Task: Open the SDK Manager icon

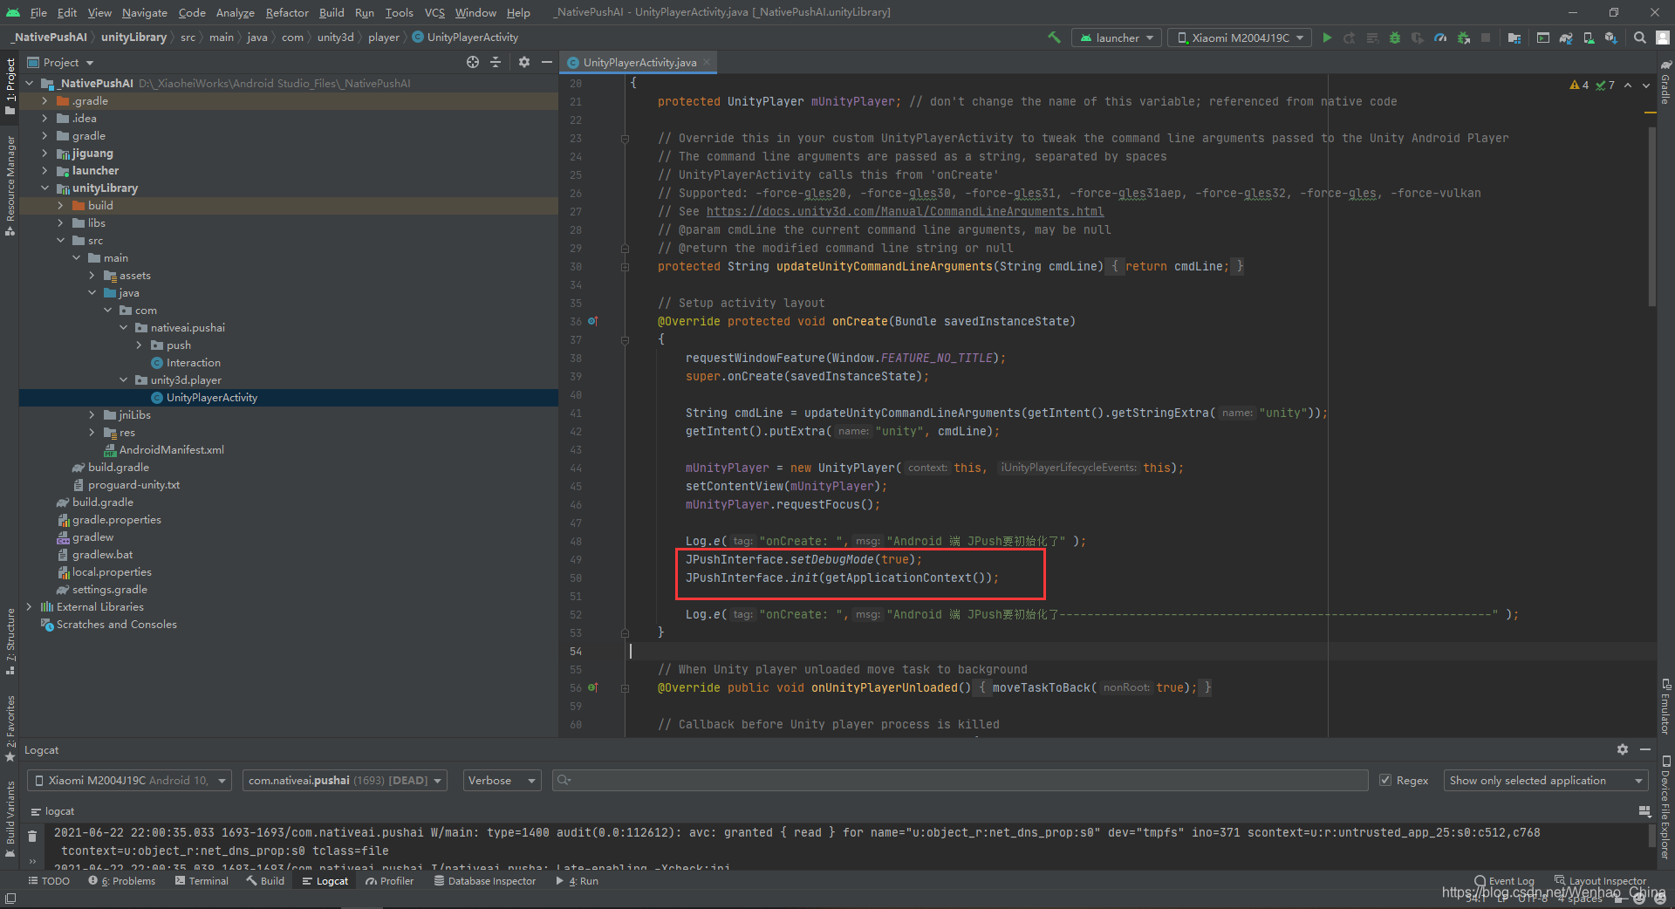Action: pos(1610,38)
